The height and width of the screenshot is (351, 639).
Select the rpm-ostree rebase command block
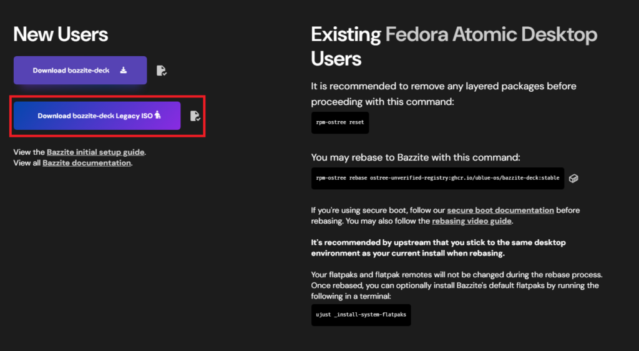click(x=437, y=178)
